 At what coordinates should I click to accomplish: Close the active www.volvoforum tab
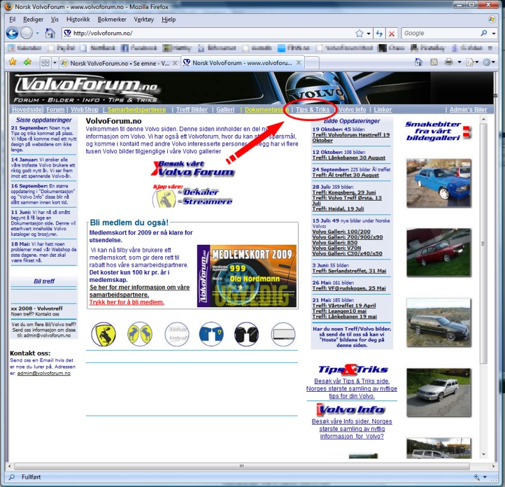(x=299, y=62)
